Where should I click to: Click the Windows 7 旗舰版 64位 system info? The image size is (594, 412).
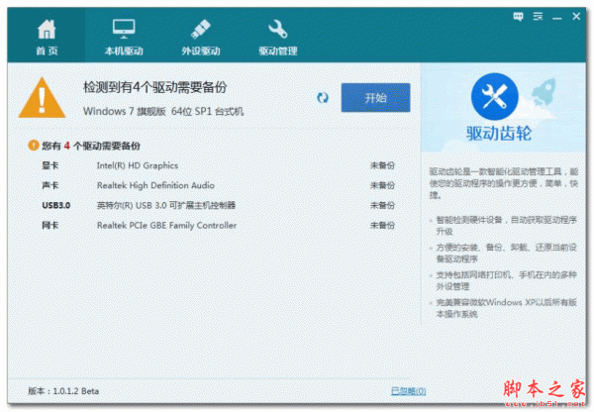click(x=163, y=112)
